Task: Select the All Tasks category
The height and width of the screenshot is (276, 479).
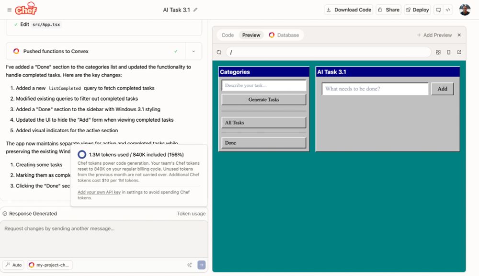Action: [264, 123]
